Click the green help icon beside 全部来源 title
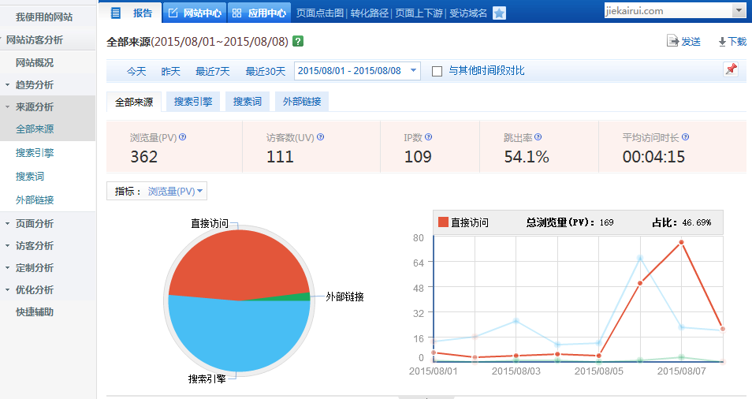 (298, 41)
